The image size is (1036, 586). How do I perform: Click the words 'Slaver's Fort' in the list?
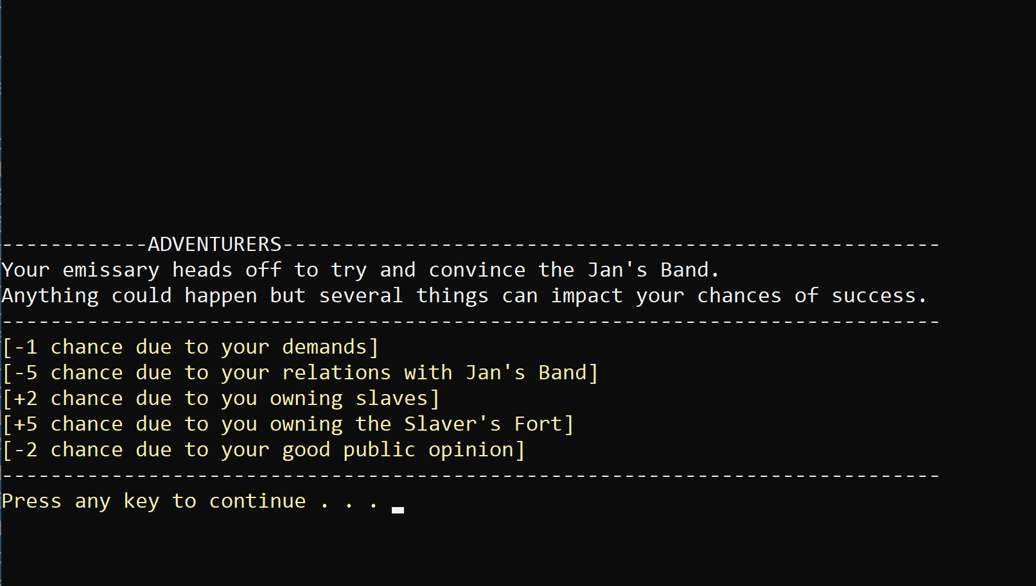483,424
